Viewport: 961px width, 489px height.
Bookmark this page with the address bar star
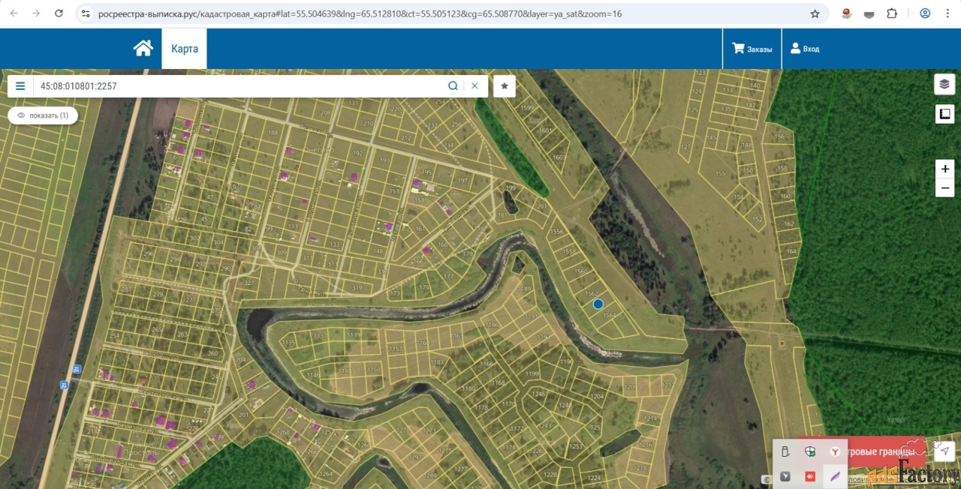(x=815, y=13)
